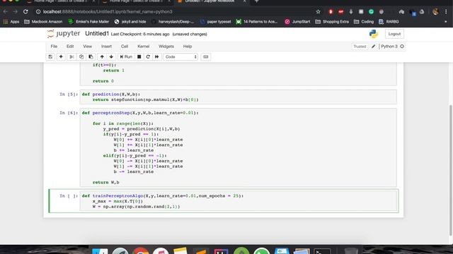Open the RARBG bookmark
453x254 pixels.
click(389, 22)
